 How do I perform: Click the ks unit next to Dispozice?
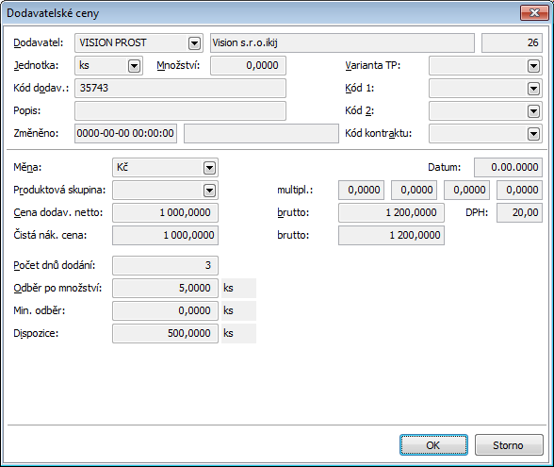pyautogui.click(x=238, y=333)
